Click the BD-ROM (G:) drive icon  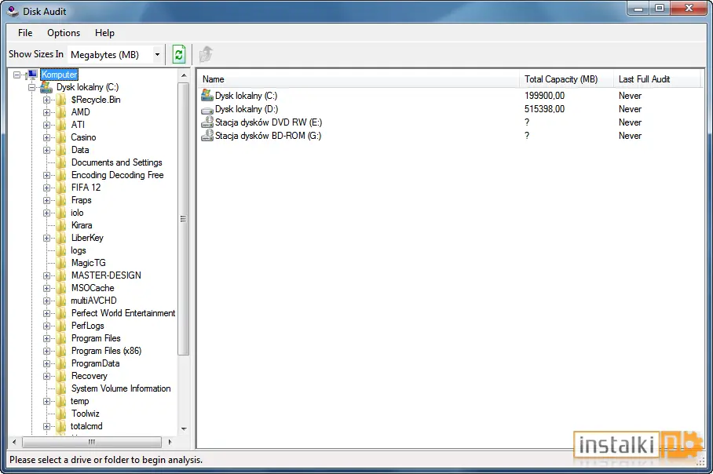point(207,135)
